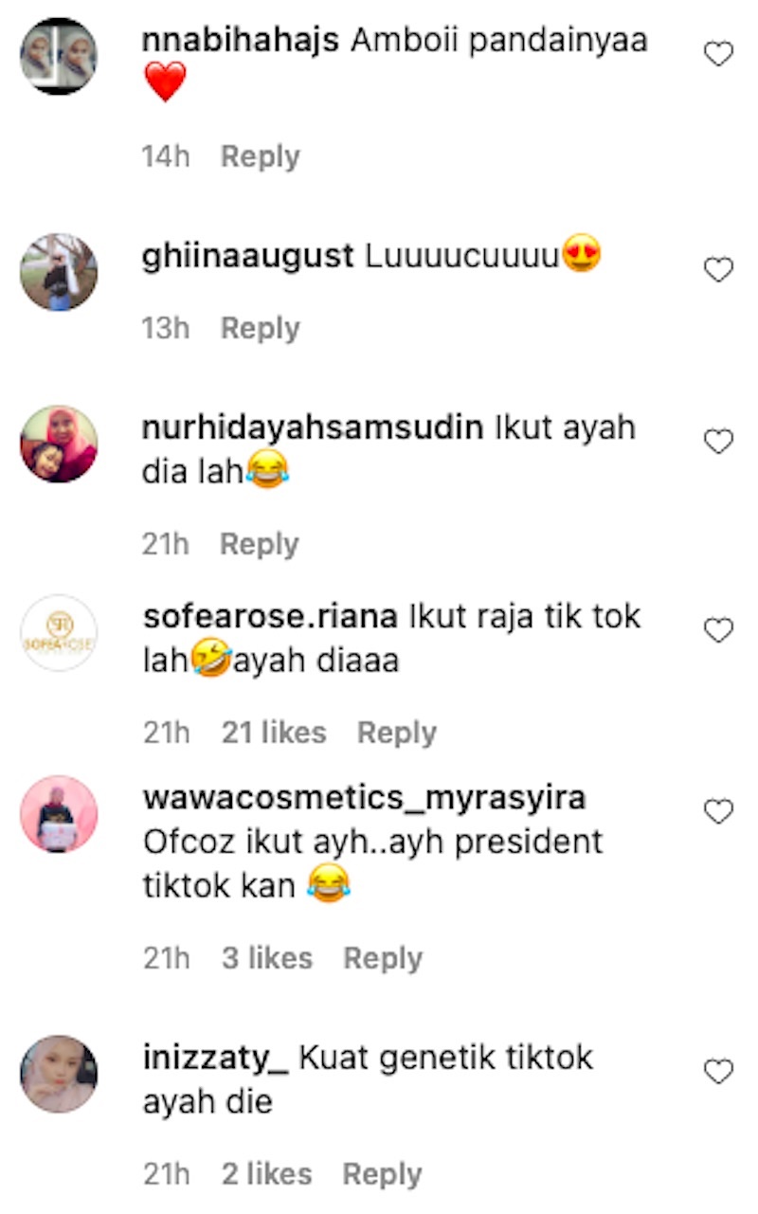Tap the heart beside nurhidayahsamsudin's comment
Screen dimensions: 758x1214
[719, 442]
